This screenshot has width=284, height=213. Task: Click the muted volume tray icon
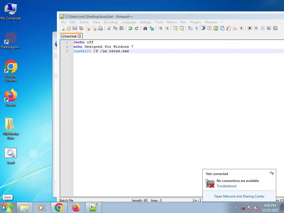(256, 208)
